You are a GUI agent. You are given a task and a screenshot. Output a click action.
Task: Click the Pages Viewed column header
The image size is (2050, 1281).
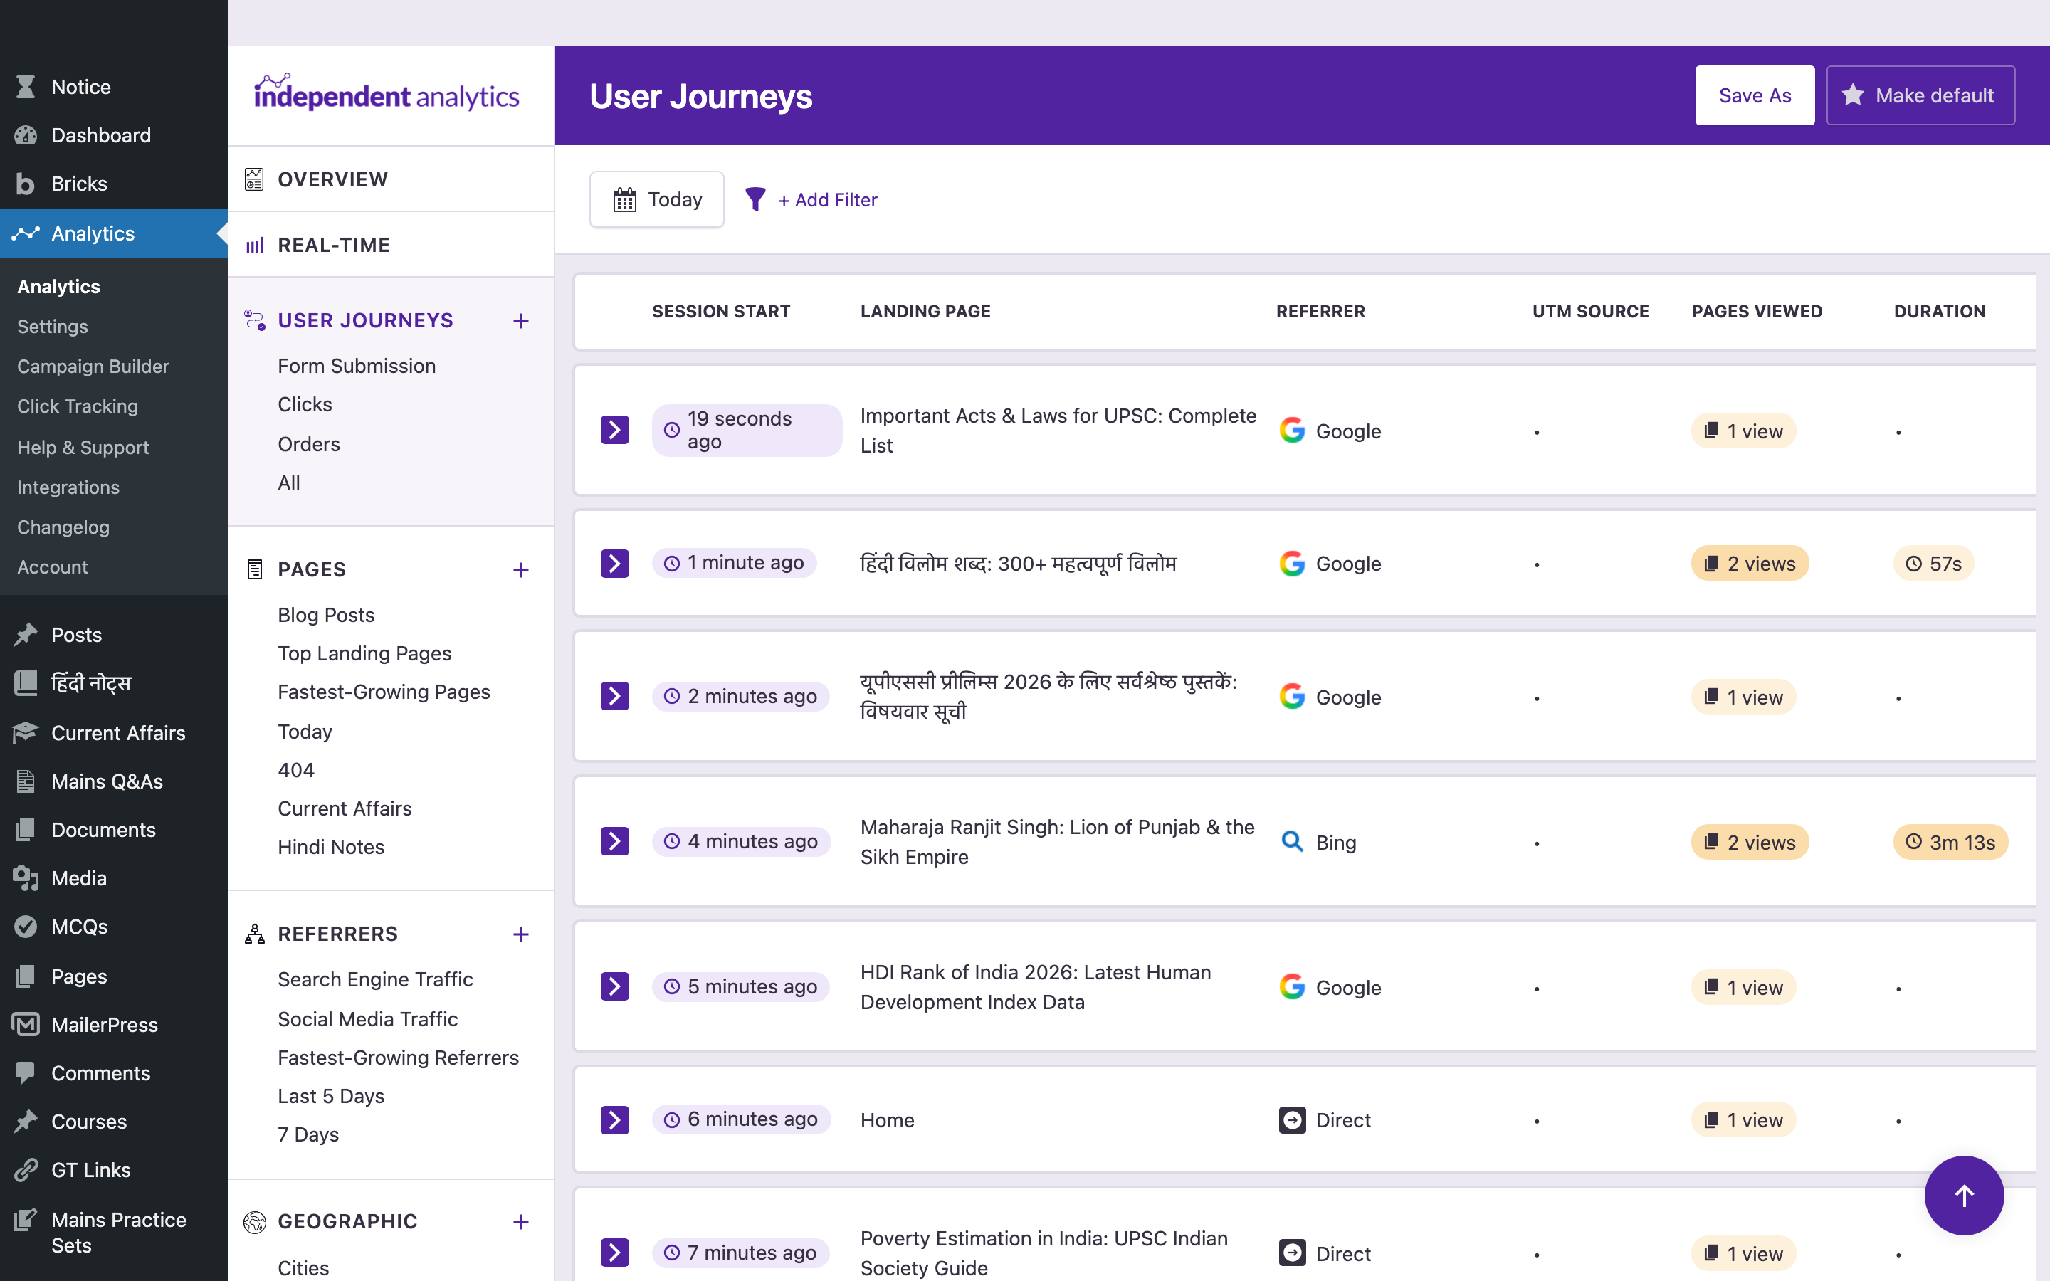coord(1757,312)
